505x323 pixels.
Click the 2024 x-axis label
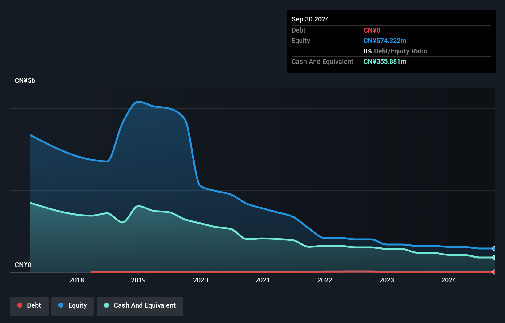click(x=449, y=280)
